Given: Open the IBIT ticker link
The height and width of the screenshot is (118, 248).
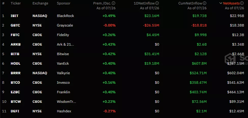Looking at the screenshot, I should coord(14,16).
